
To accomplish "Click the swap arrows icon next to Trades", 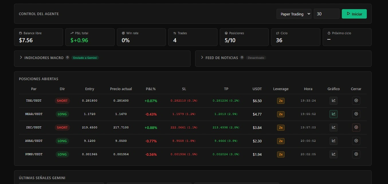I will point(175,33).
